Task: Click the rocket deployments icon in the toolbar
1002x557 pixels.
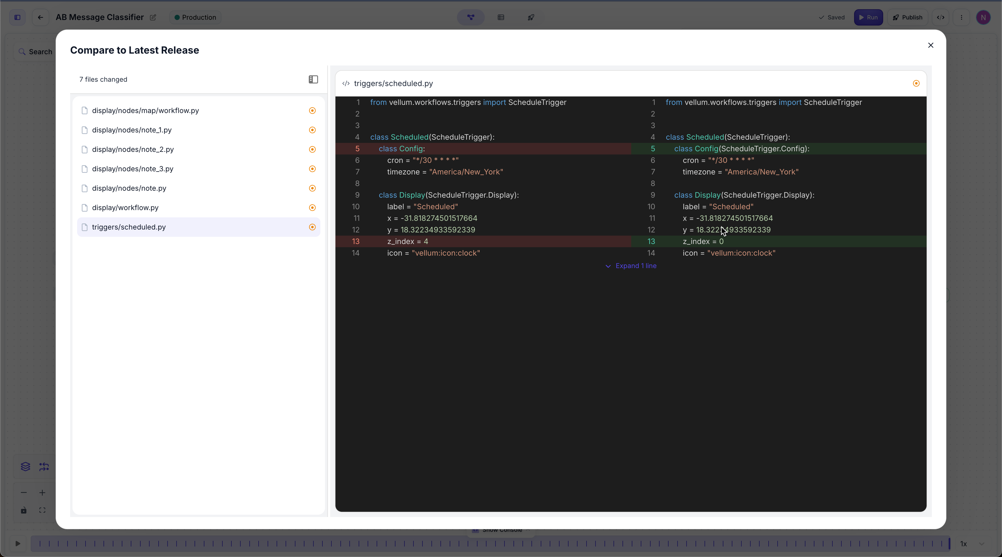Action: 530,17
